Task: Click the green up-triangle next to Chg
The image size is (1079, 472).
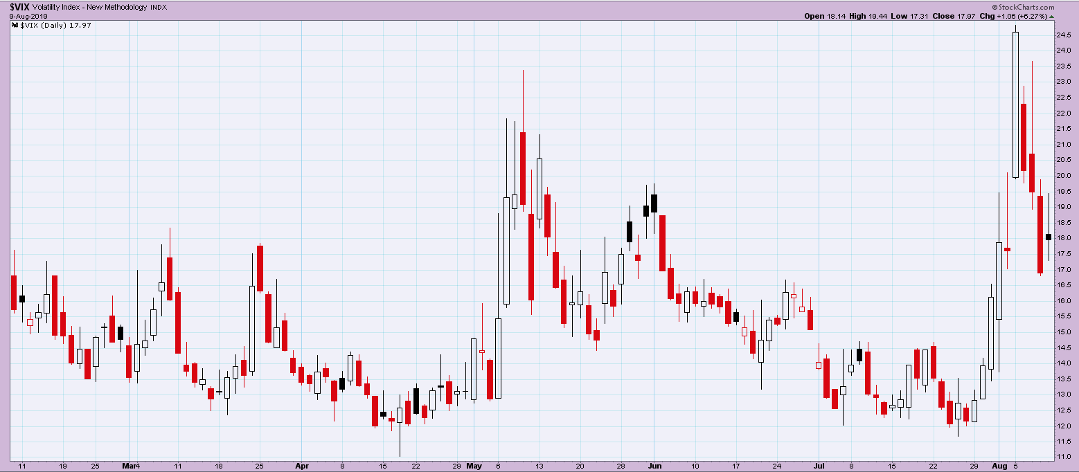Action: pos(1051,16)
